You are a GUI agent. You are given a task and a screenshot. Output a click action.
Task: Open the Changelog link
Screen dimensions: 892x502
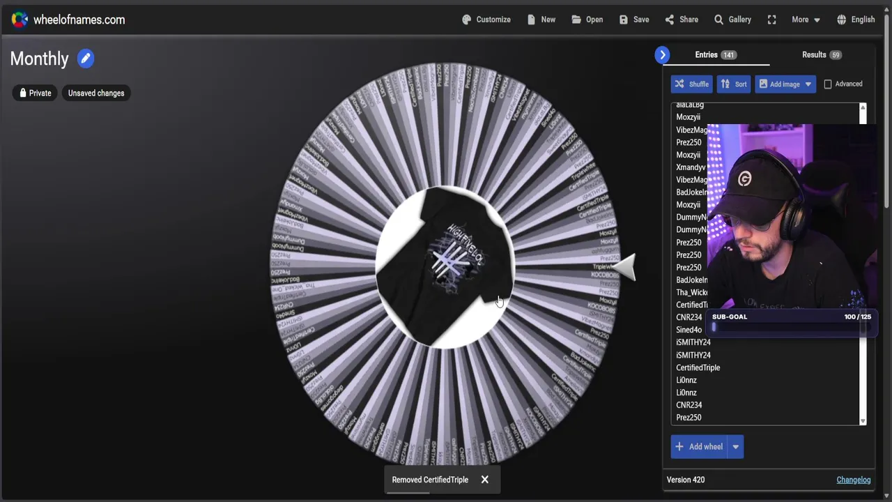coord(854,480)
